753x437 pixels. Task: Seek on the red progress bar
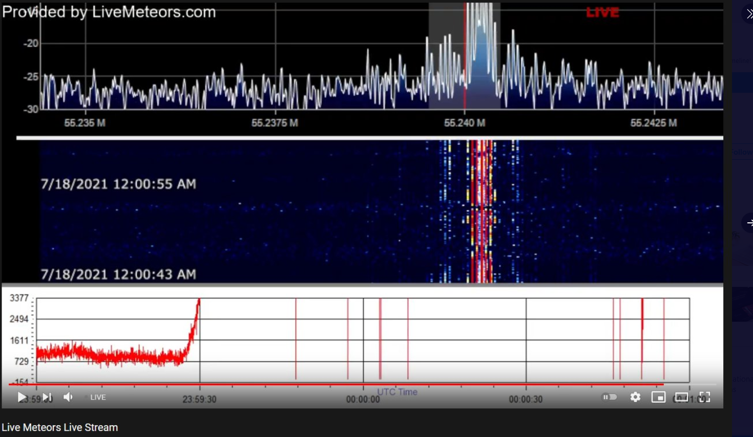pyautogui.click(x=336, y=384)
